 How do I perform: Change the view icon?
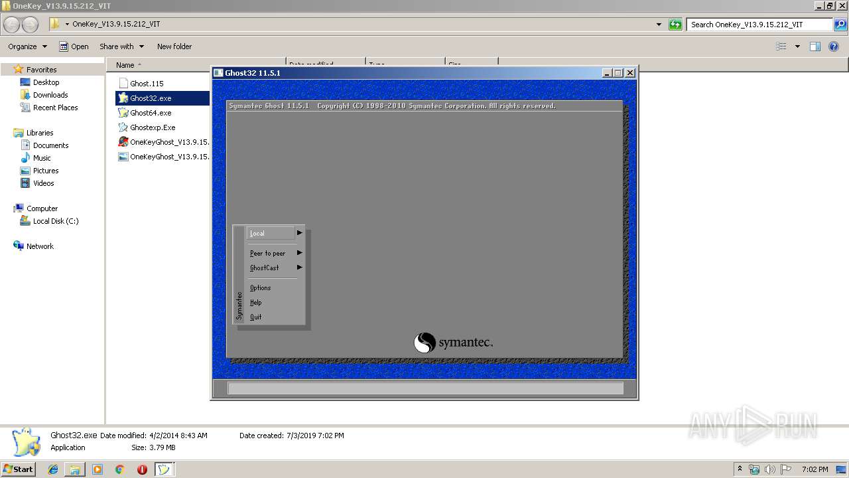click(x=781, y=46)
